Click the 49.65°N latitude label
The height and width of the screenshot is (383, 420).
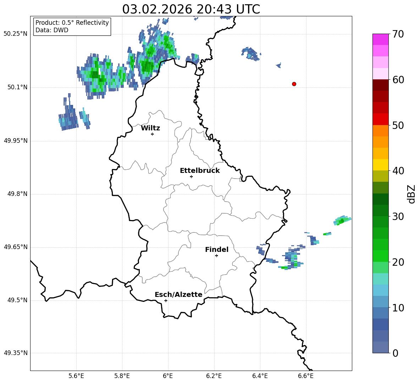[16, 247]
